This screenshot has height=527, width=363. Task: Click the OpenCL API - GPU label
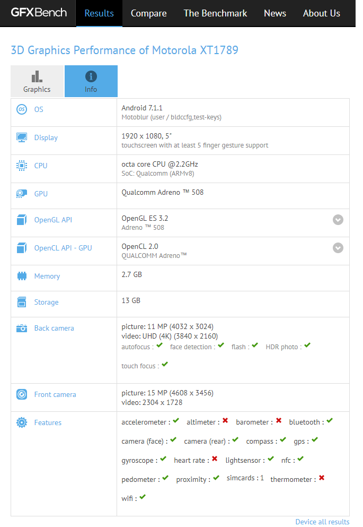[x=63, y=248]
